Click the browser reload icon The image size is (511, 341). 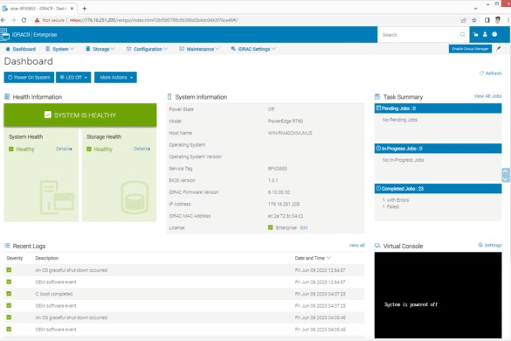pos(24,20)
